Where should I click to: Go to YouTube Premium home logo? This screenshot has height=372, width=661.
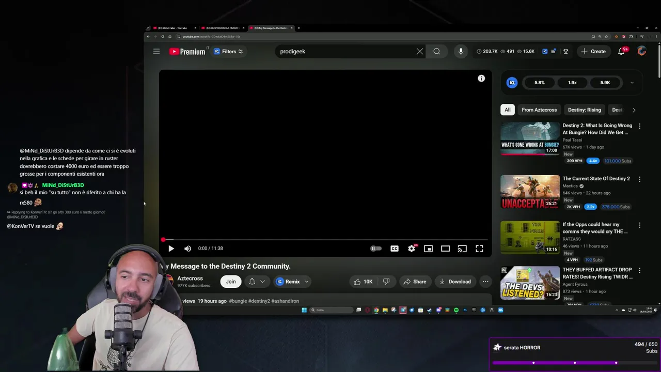tap(187, 52)
